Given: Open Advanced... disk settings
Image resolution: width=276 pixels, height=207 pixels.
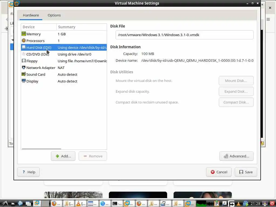Looking at the screenshot, I should pyautogui.click(x=236, y=156).
